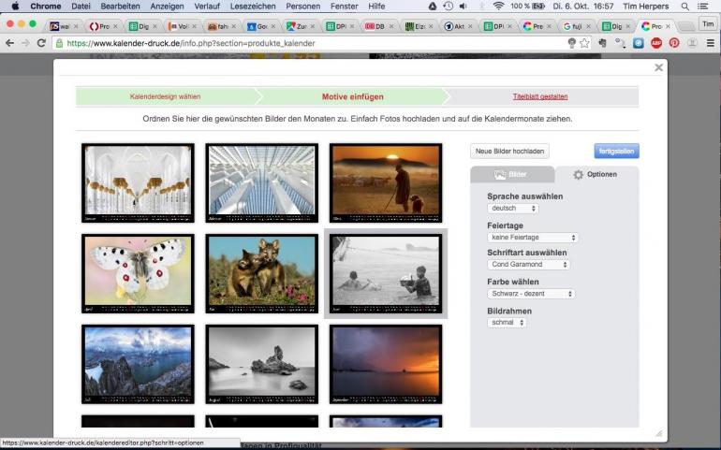This screenshot has width=721, height=450.
Task: Open the Hilfe menu
Action: (376, 6)
